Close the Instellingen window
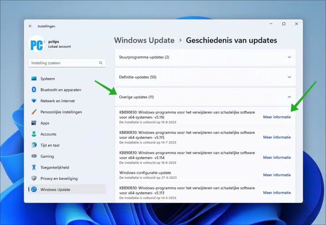Viewport: 326px width, 225px height. coord(296,24)
